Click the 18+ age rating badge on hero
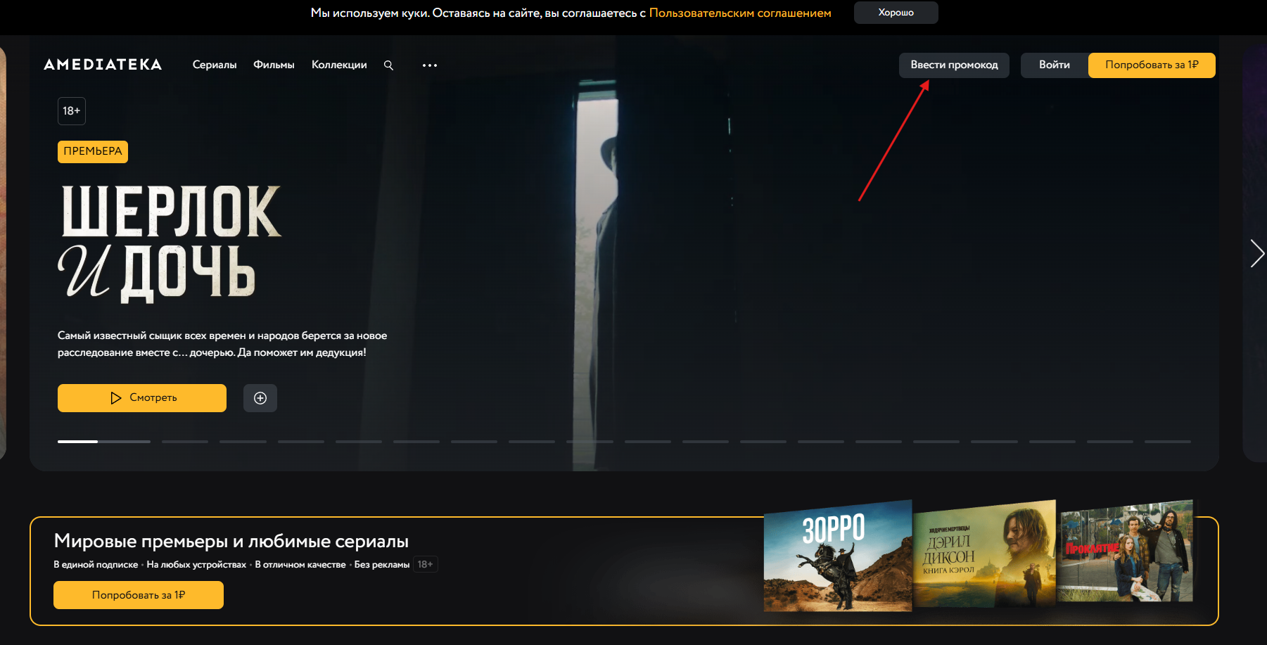 [x=72, y=111]
